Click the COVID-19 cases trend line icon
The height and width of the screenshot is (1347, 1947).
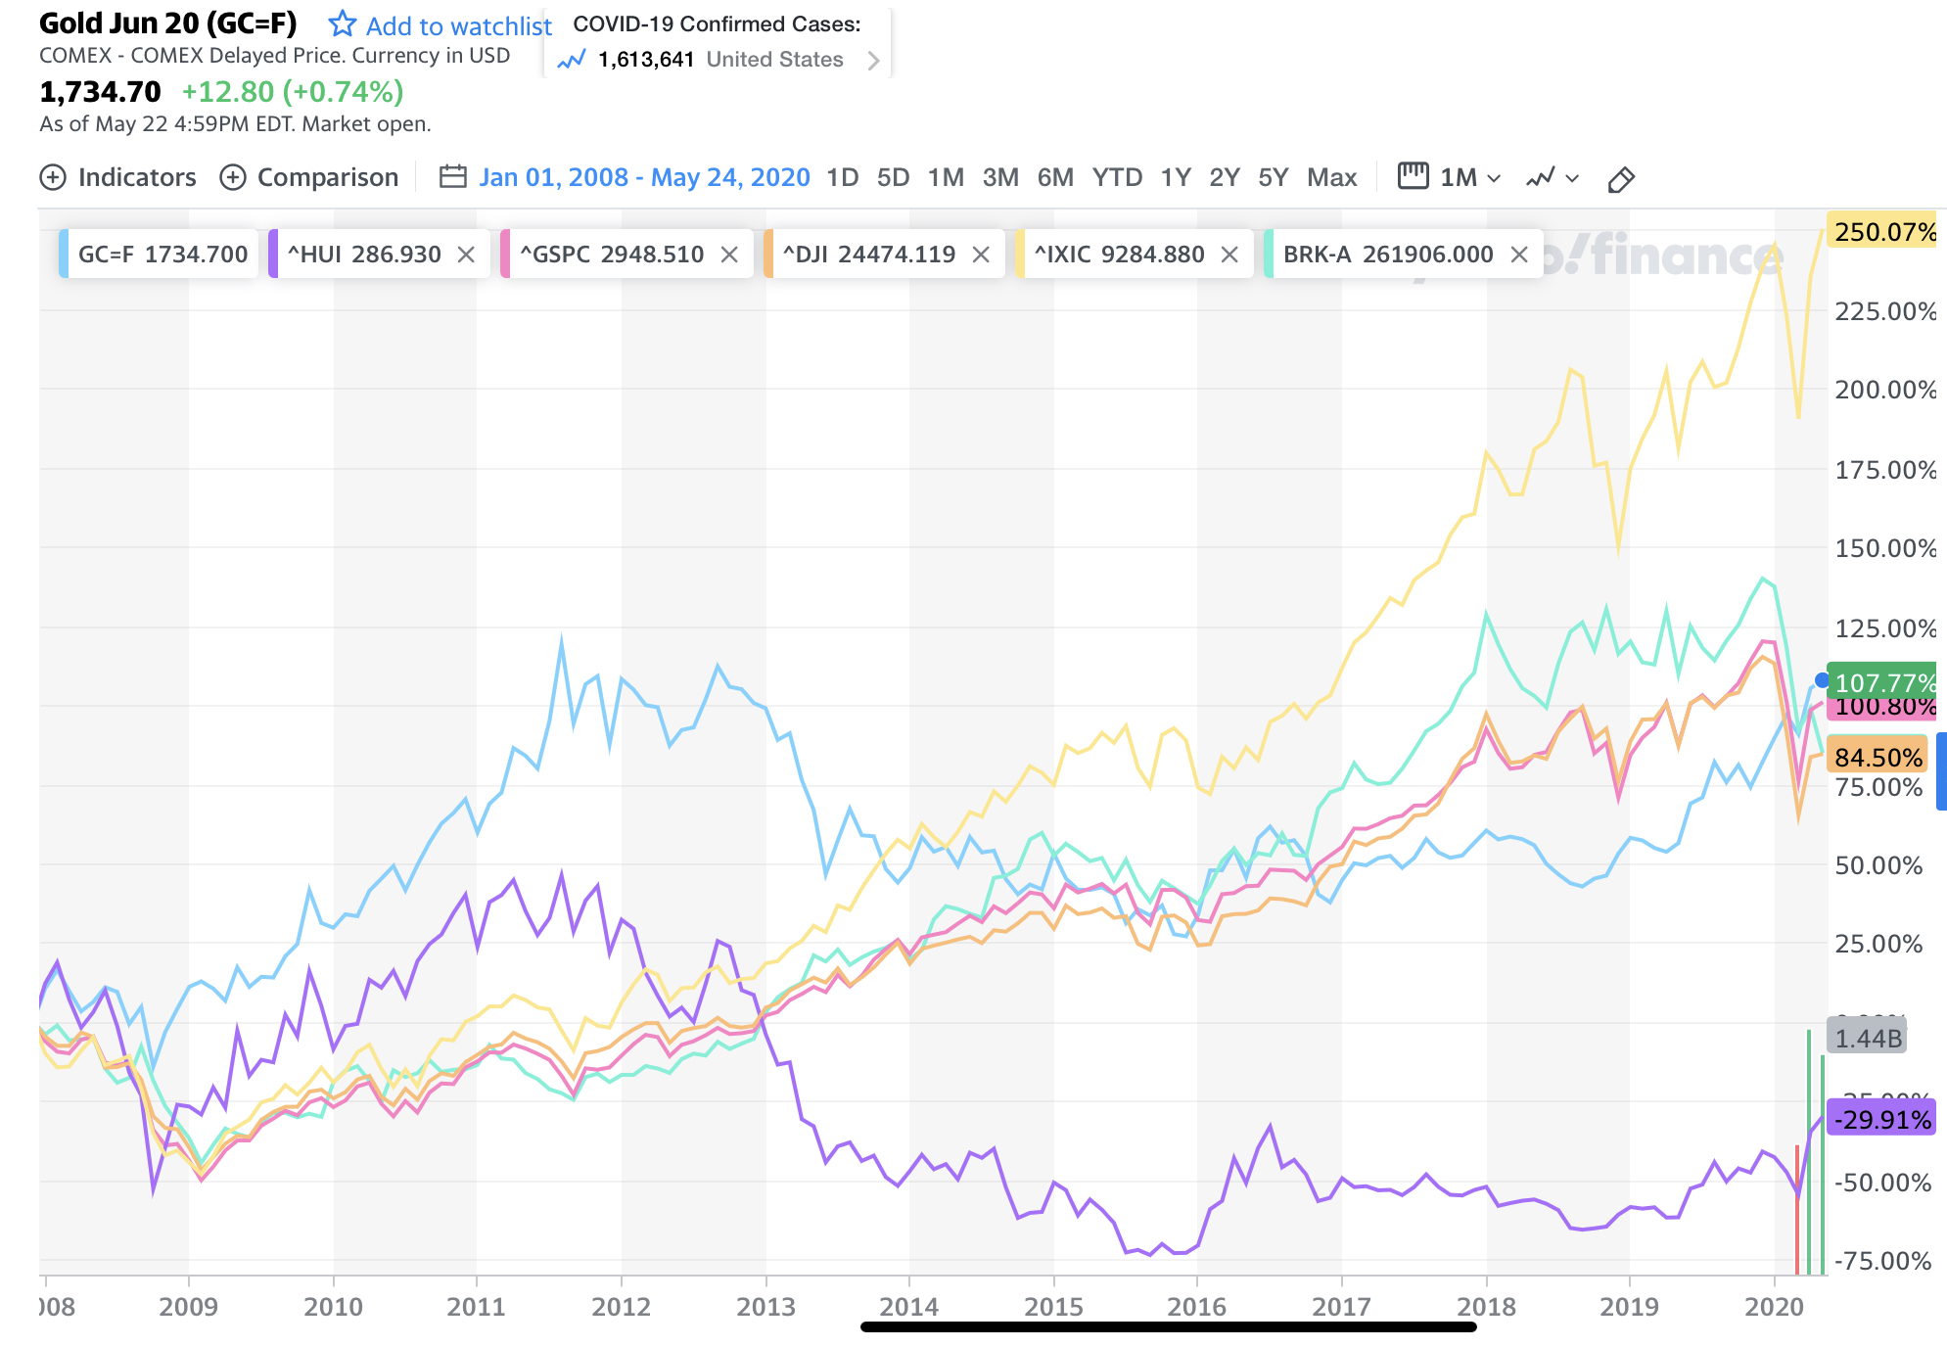(x=571, y=61)
